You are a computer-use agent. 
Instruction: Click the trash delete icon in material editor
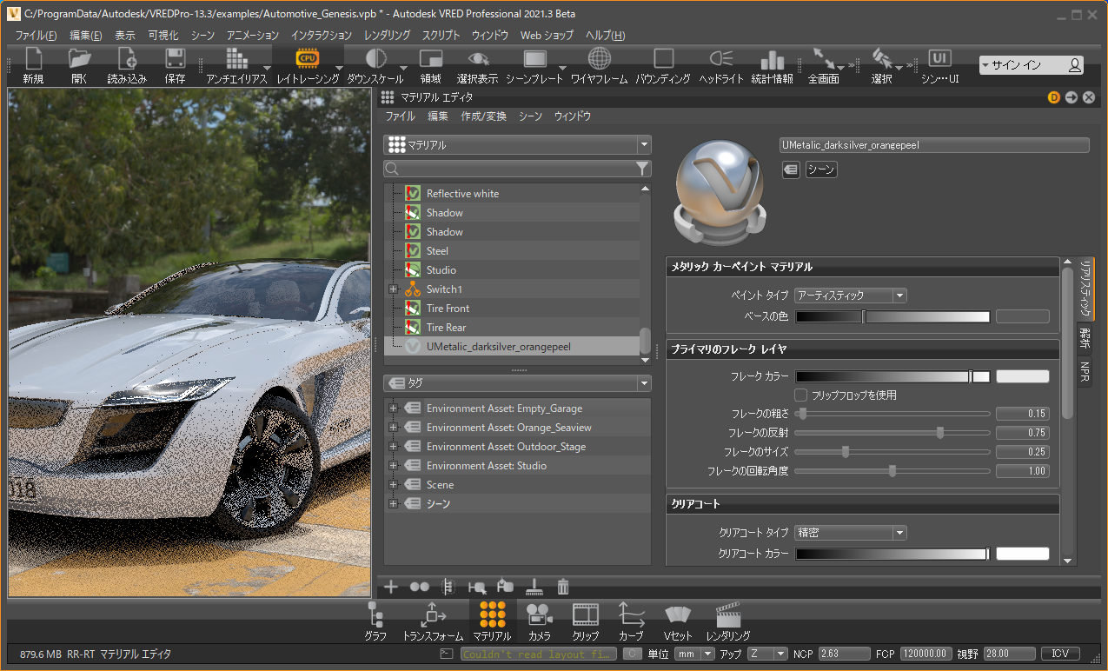click(x=563, y=587)
